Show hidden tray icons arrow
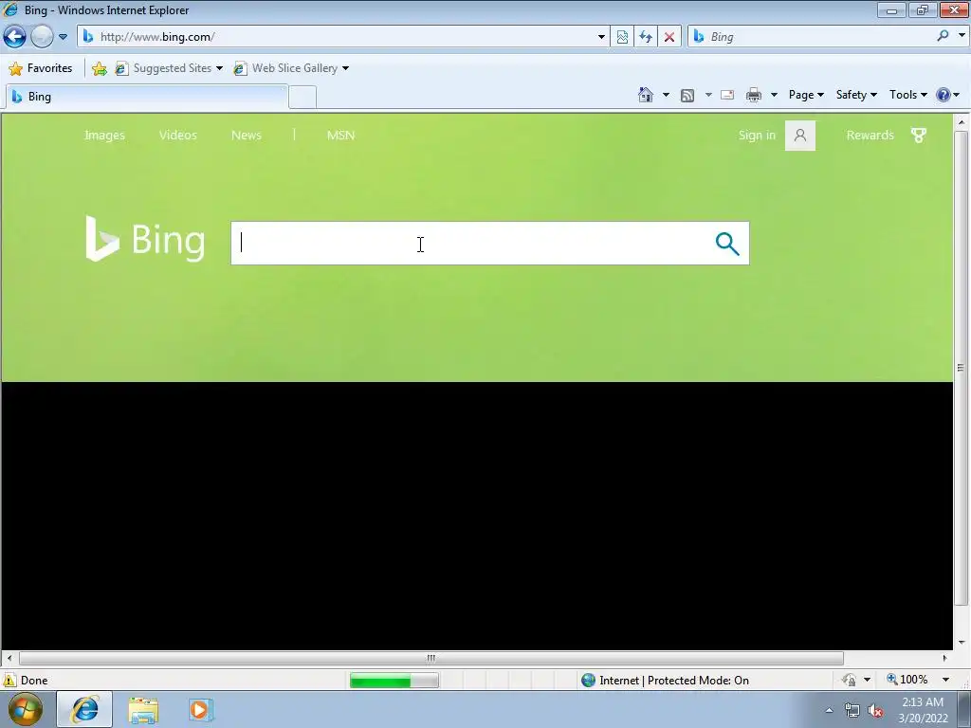Screen dimensions: 971x728 click(x=829, y=710)
